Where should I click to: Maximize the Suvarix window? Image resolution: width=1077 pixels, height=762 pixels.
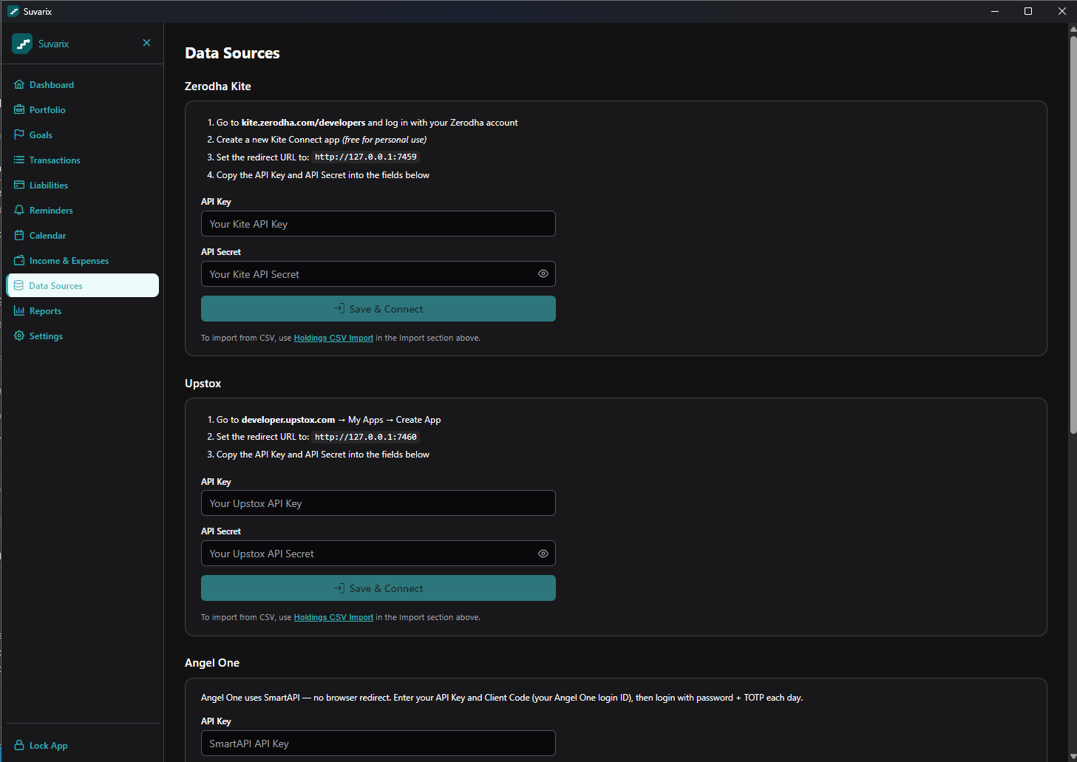click(1028, 11)
